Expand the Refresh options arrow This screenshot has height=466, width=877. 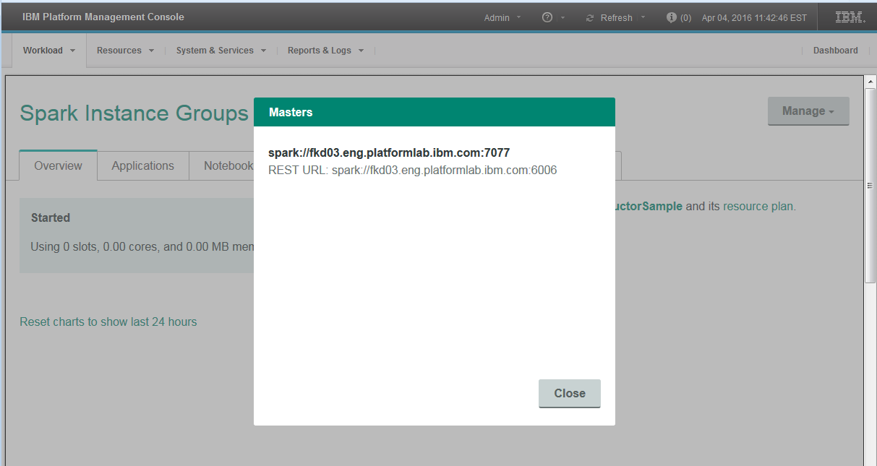643,17
